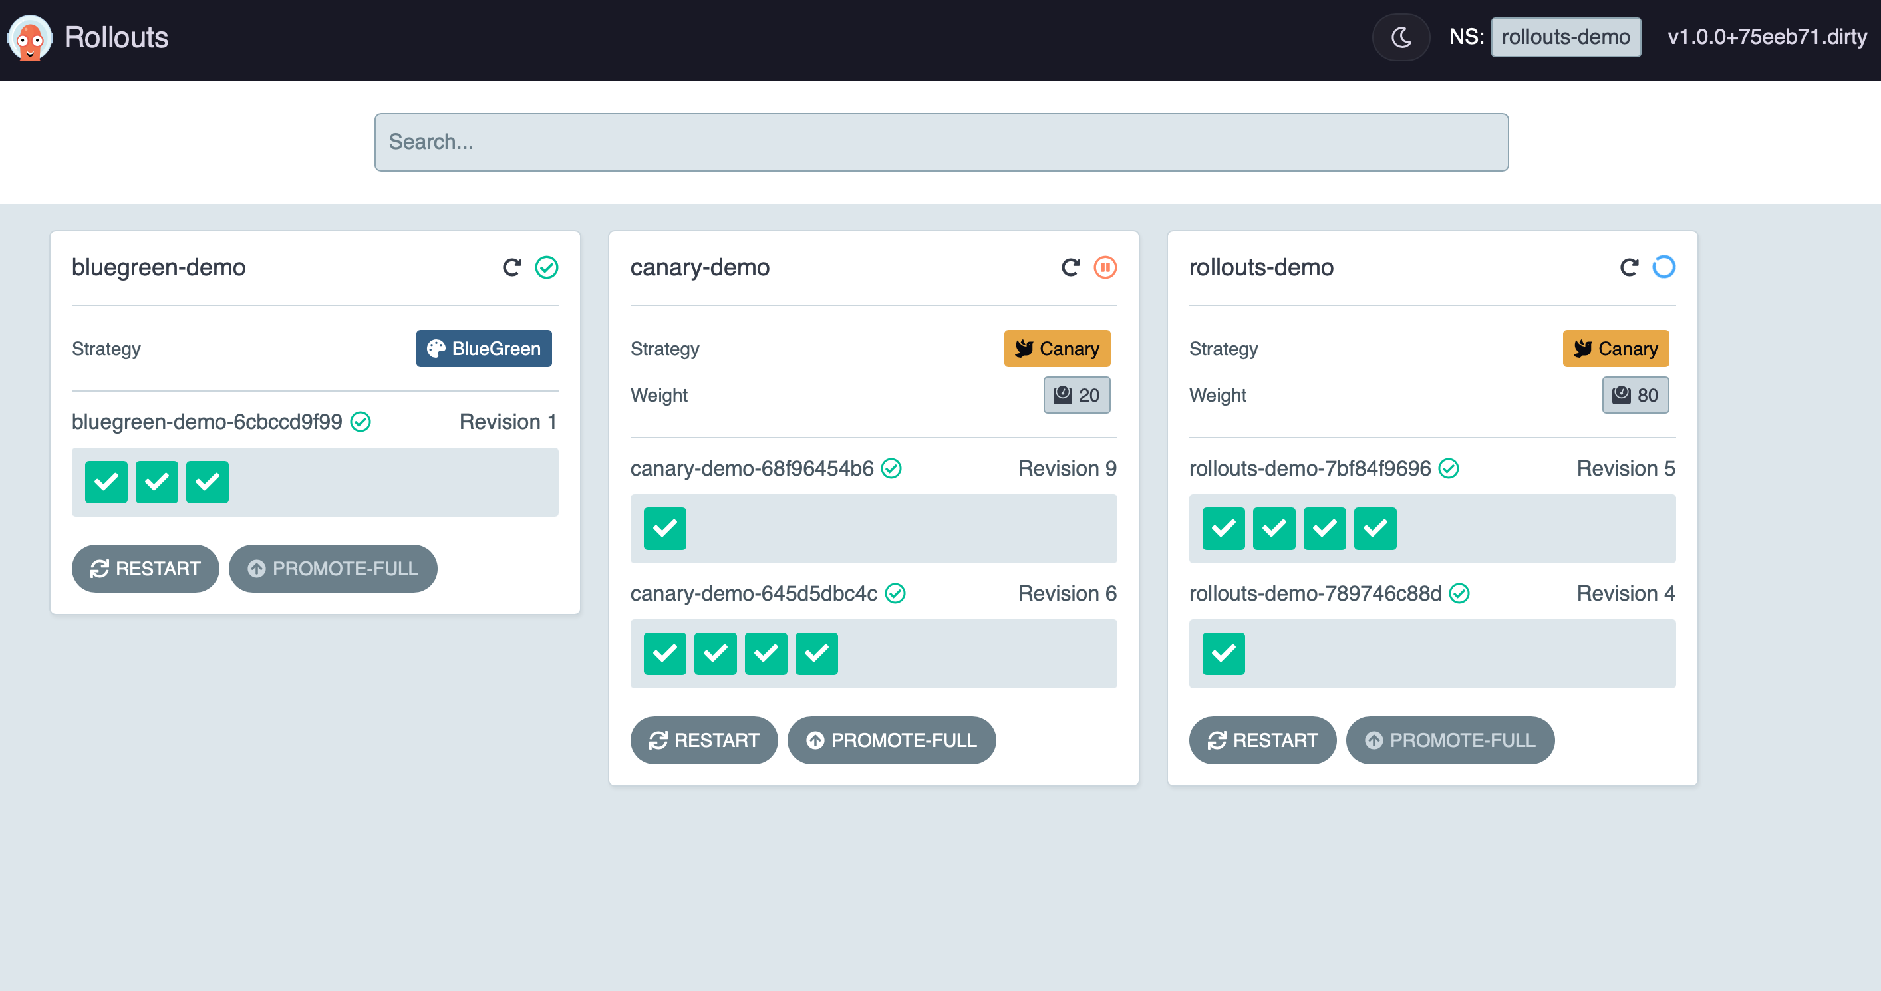
Task: Toggle dark mode with the moon icon
Action: coord(1401,37)
